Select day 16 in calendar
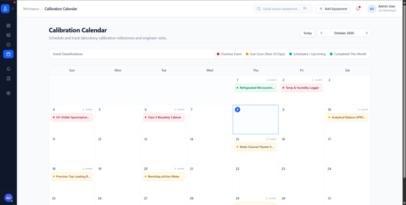Screen dimensions: 406x205 point(301,149)
